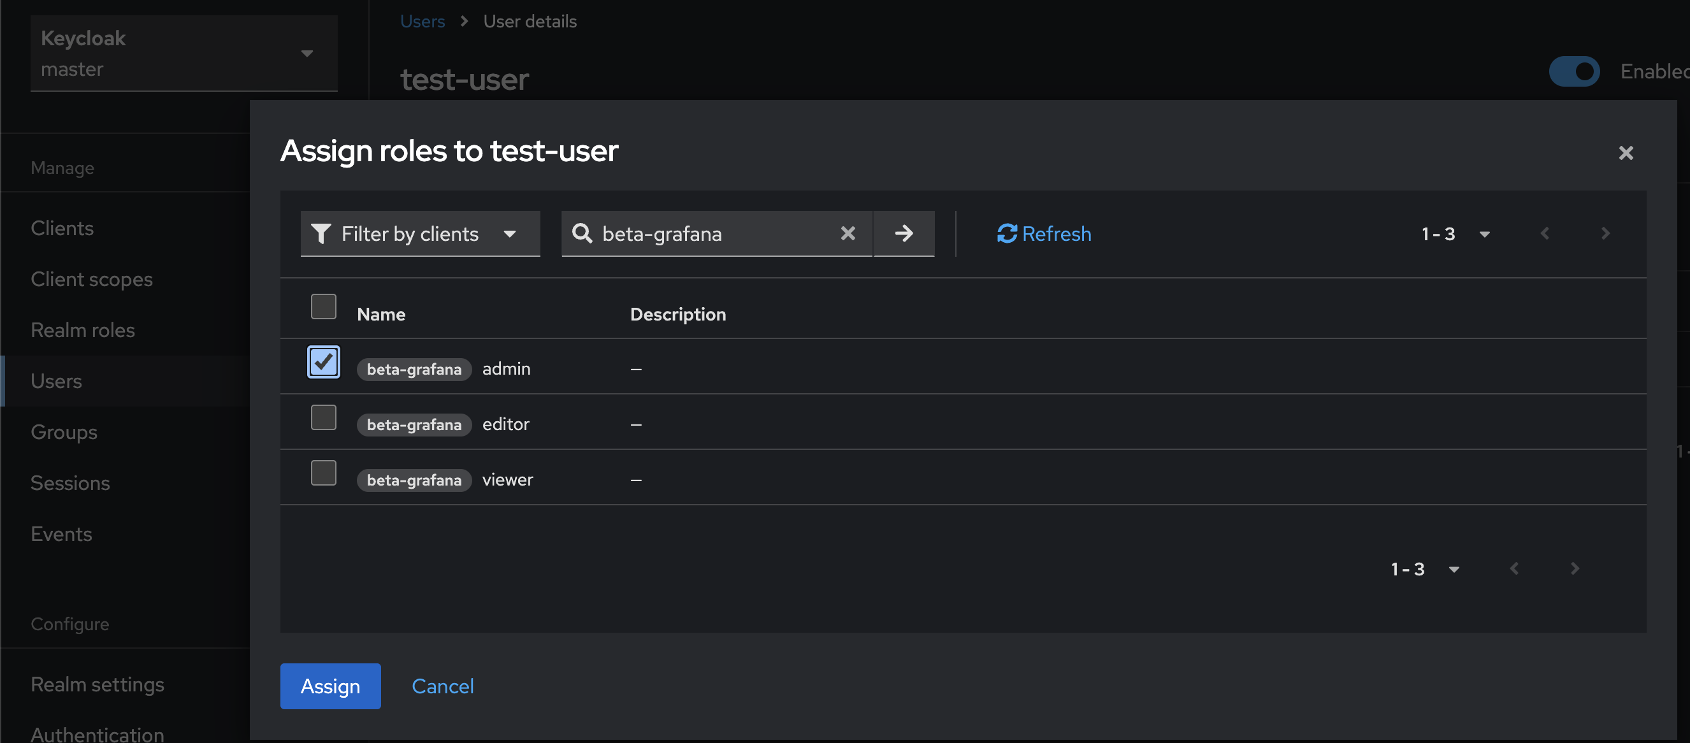Clear the beta-grafana search text

tap(848, 233)
